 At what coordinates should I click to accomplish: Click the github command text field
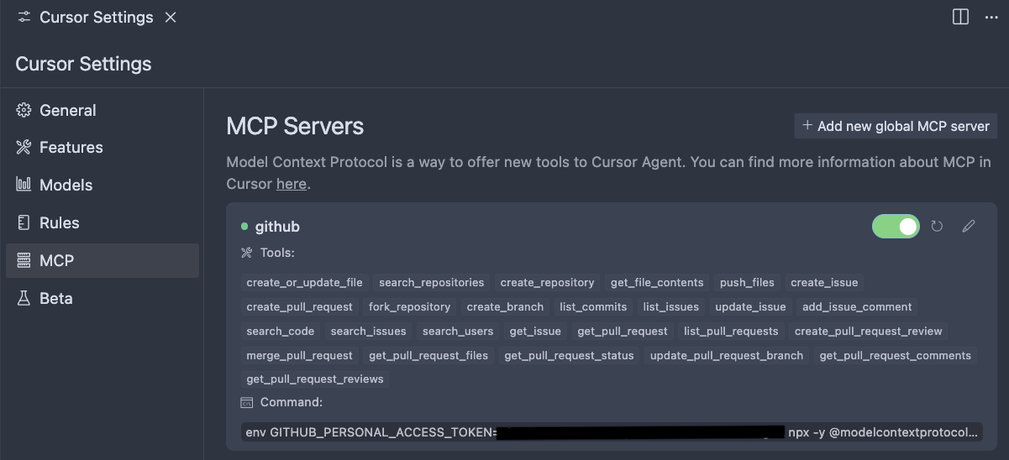[611, 432]
